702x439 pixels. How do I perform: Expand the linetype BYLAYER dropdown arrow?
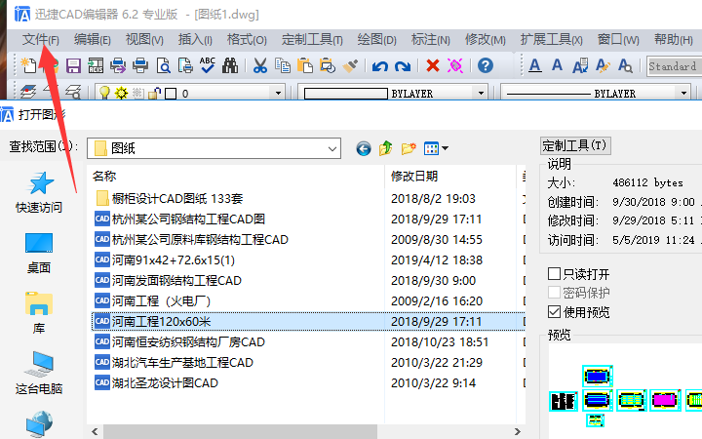(683, 94)
